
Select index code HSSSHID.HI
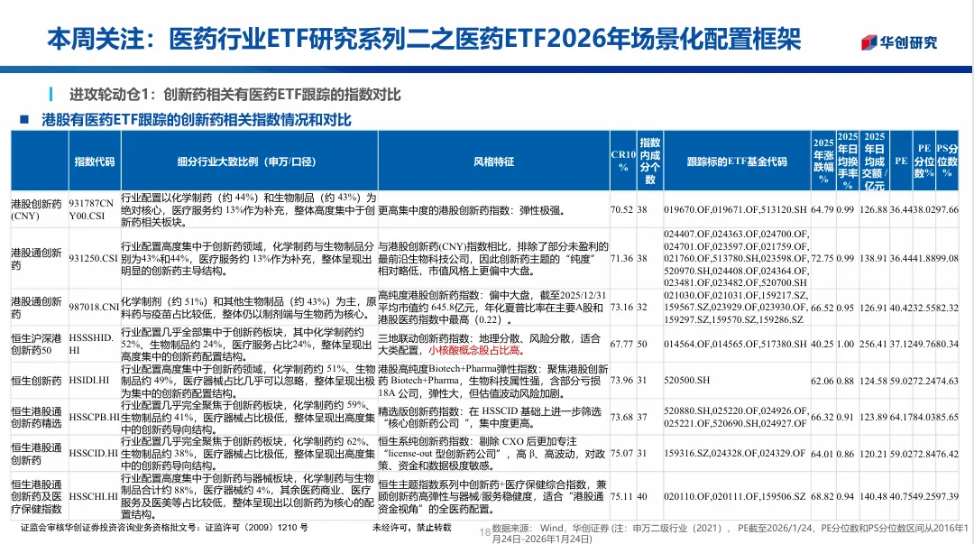pos(91,344)
